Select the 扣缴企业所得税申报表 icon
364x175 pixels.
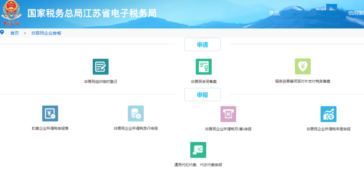pyautogui.click(x=50, y=114)
